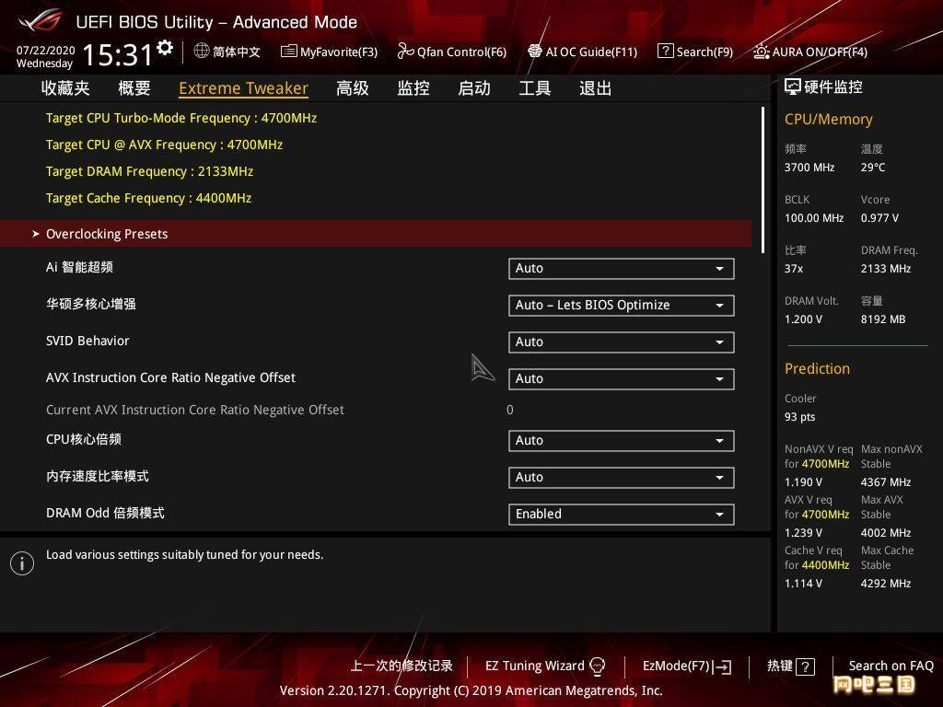
Task: Click Target CPU Turbo-Mode Frequency text
Action: coord(181,118)
